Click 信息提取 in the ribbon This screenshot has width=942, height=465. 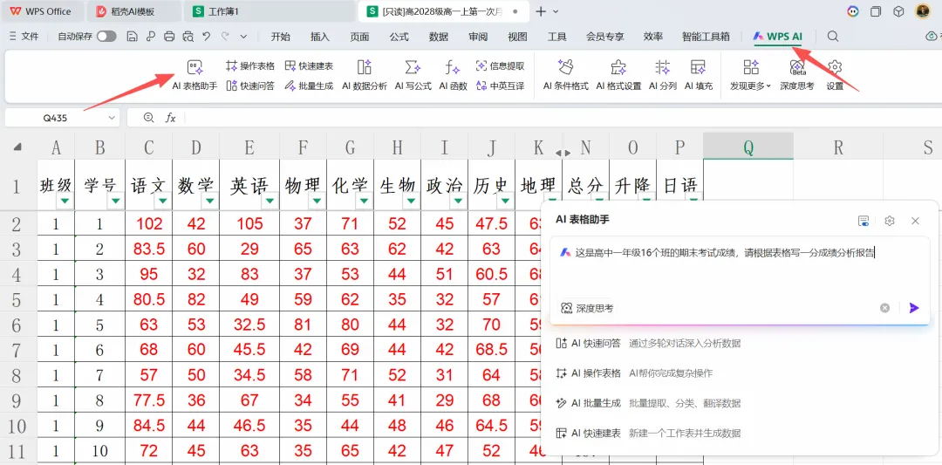point(500,66)
